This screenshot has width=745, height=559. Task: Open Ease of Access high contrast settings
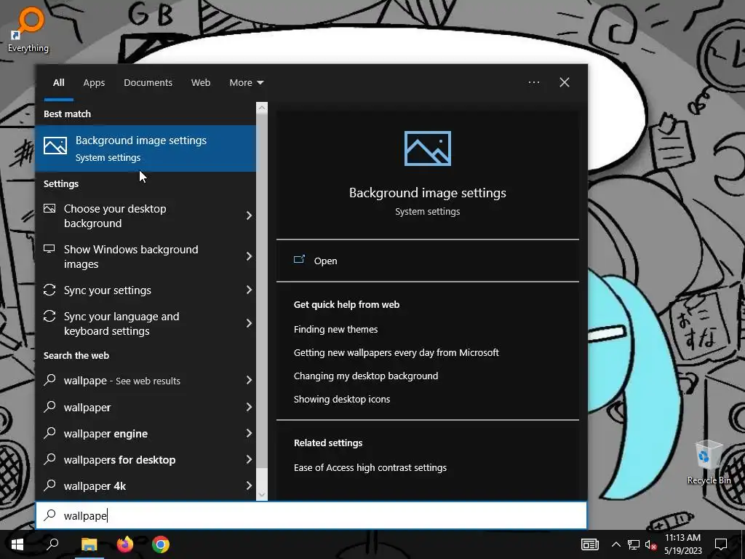pyautogui.click(x=370, y=467)
